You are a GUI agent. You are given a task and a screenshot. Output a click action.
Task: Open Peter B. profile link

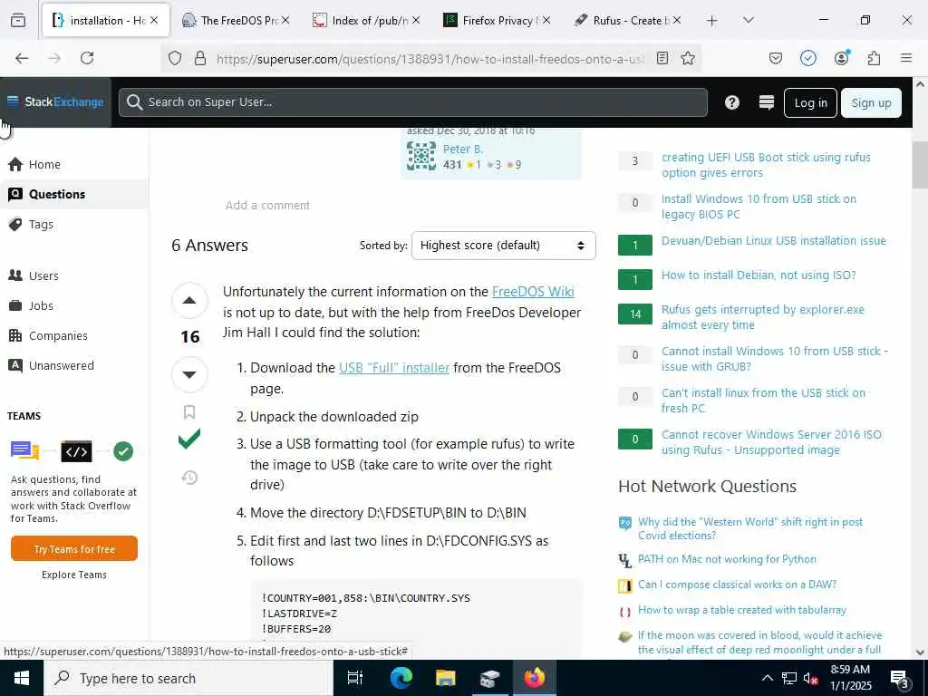pyautogui.click(x=463, y=150)
